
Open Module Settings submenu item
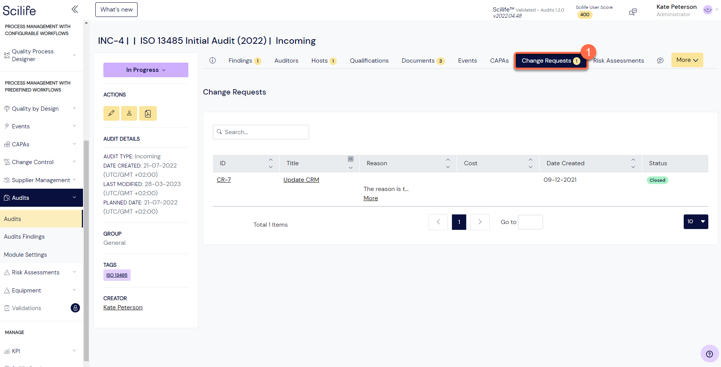click(25, 255)
